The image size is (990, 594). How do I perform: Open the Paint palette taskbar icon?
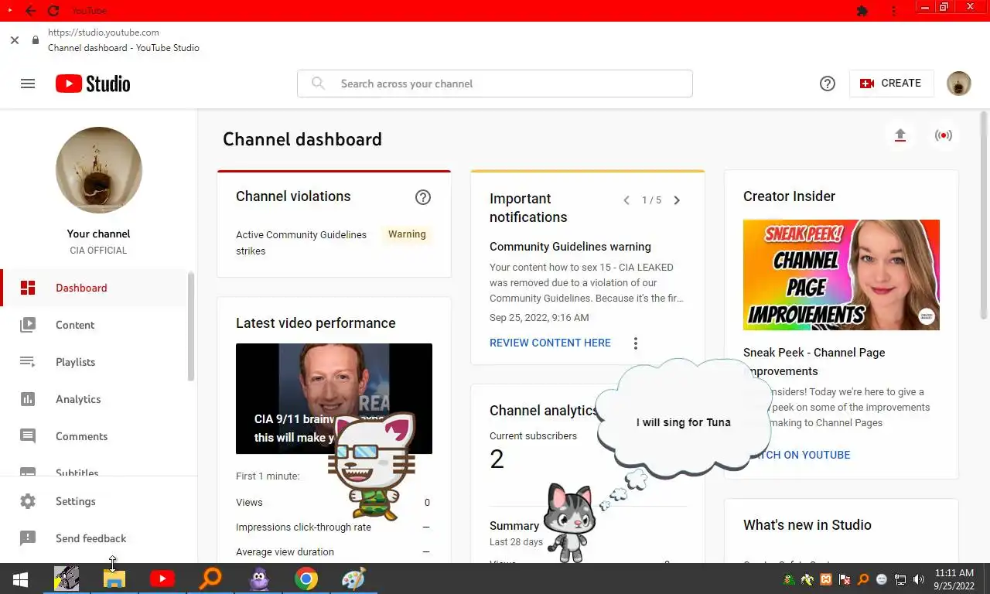(353, 579)
